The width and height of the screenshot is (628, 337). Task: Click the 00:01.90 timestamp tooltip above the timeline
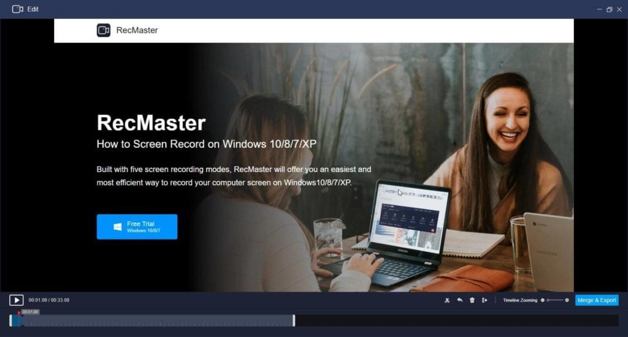[31, 312]
